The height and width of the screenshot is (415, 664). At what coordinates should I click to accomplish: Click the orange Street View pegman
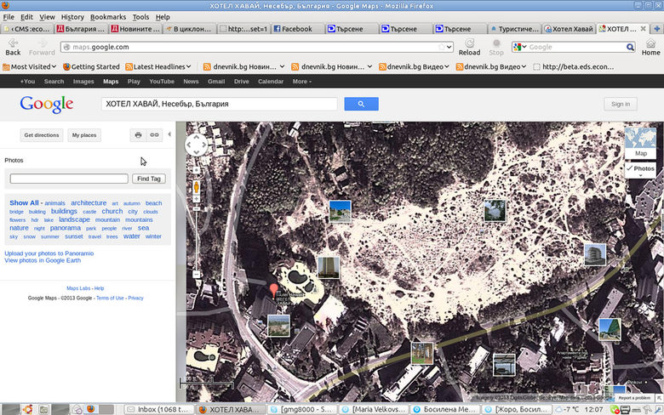(x=197, y=187)
